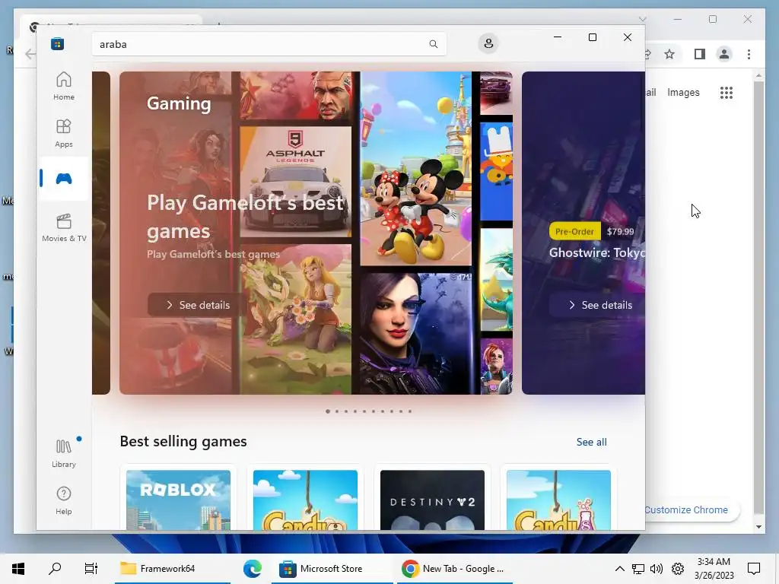Select the first carousel page dot
This screenshot has height=584, width=779.
[328, 411]
